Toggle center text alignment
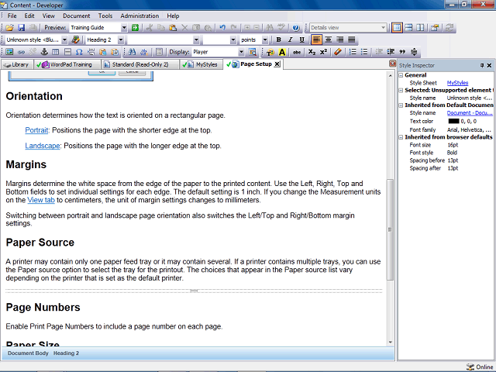The height and width of the screenshot is (372, 496). 329,40
